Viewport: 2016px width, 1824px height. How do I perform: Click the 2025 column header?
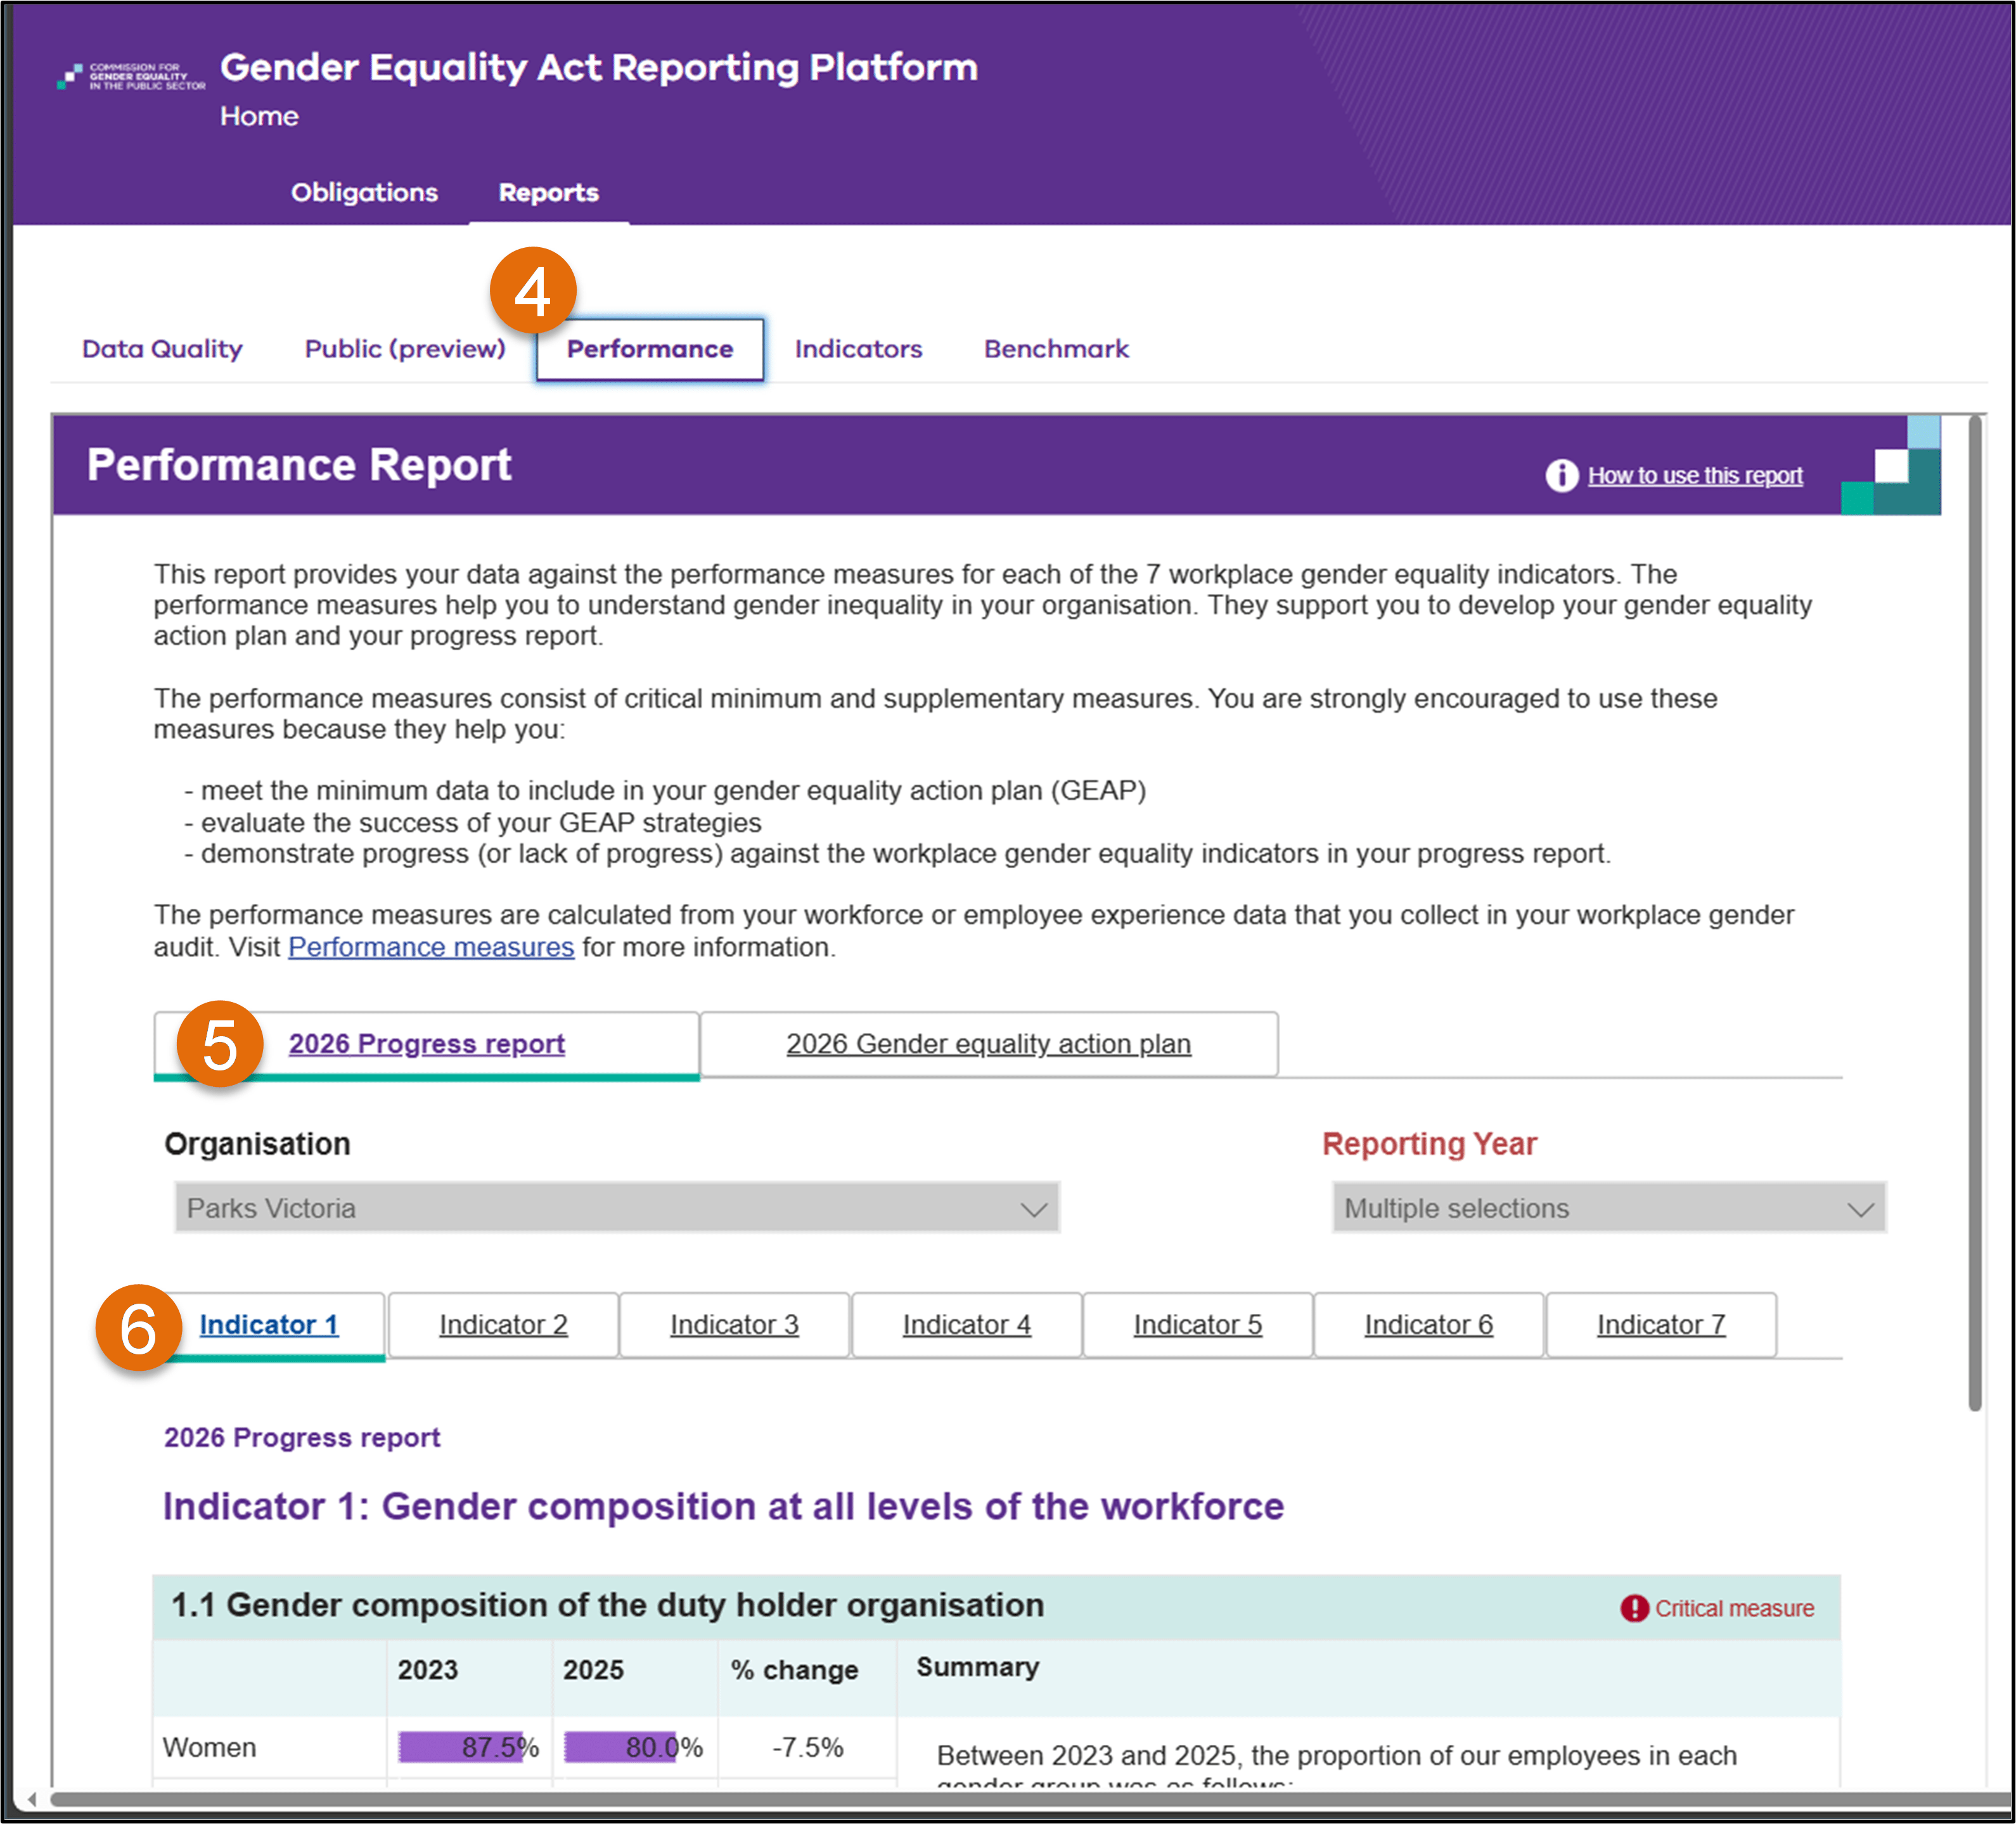tap(593, 1670)
